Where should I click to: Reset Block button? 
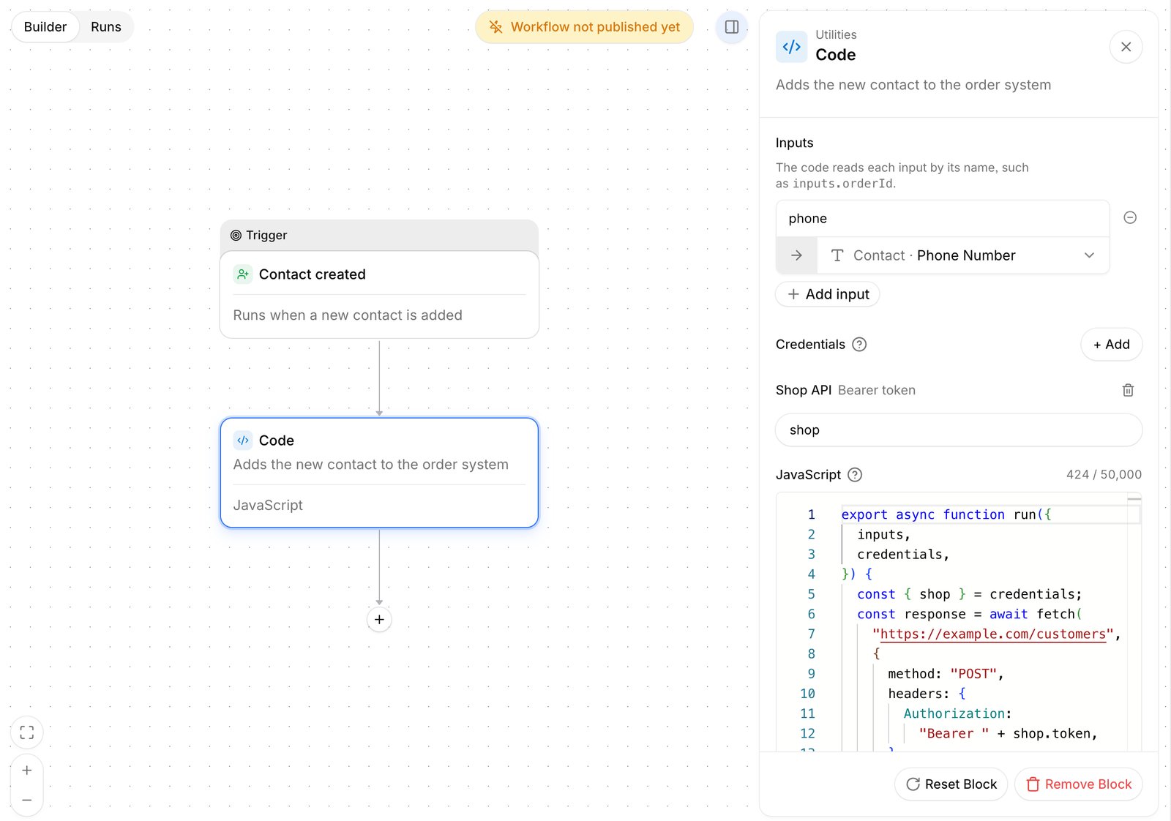[951, 784]
